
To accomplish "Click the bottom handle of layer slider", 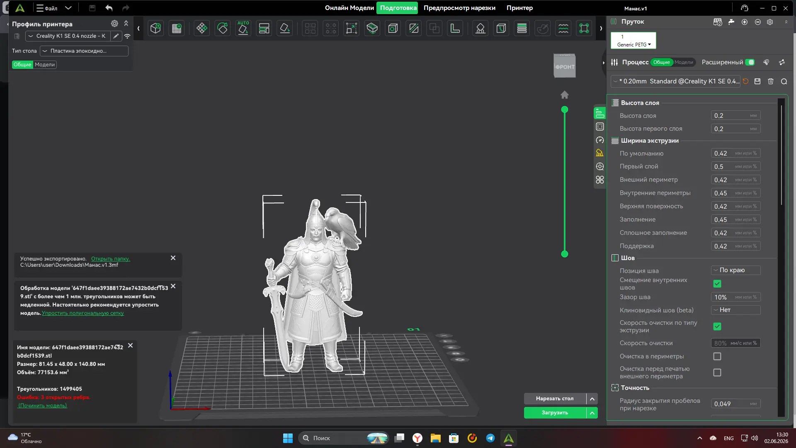I will 565,254.
